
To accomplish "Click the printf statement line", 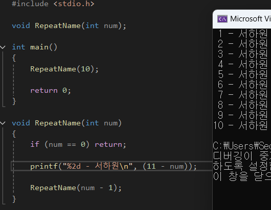I will [x=114, y=166].
